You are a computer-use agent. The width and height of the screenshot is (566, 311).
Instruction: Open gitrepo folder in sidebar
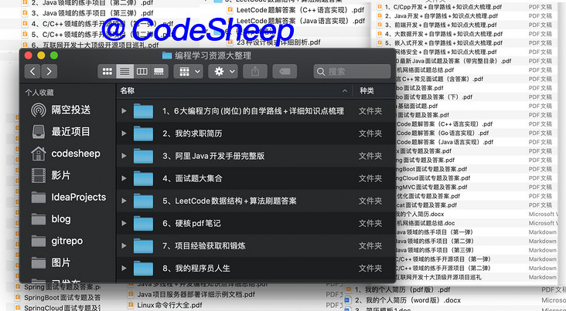point(68,241)
